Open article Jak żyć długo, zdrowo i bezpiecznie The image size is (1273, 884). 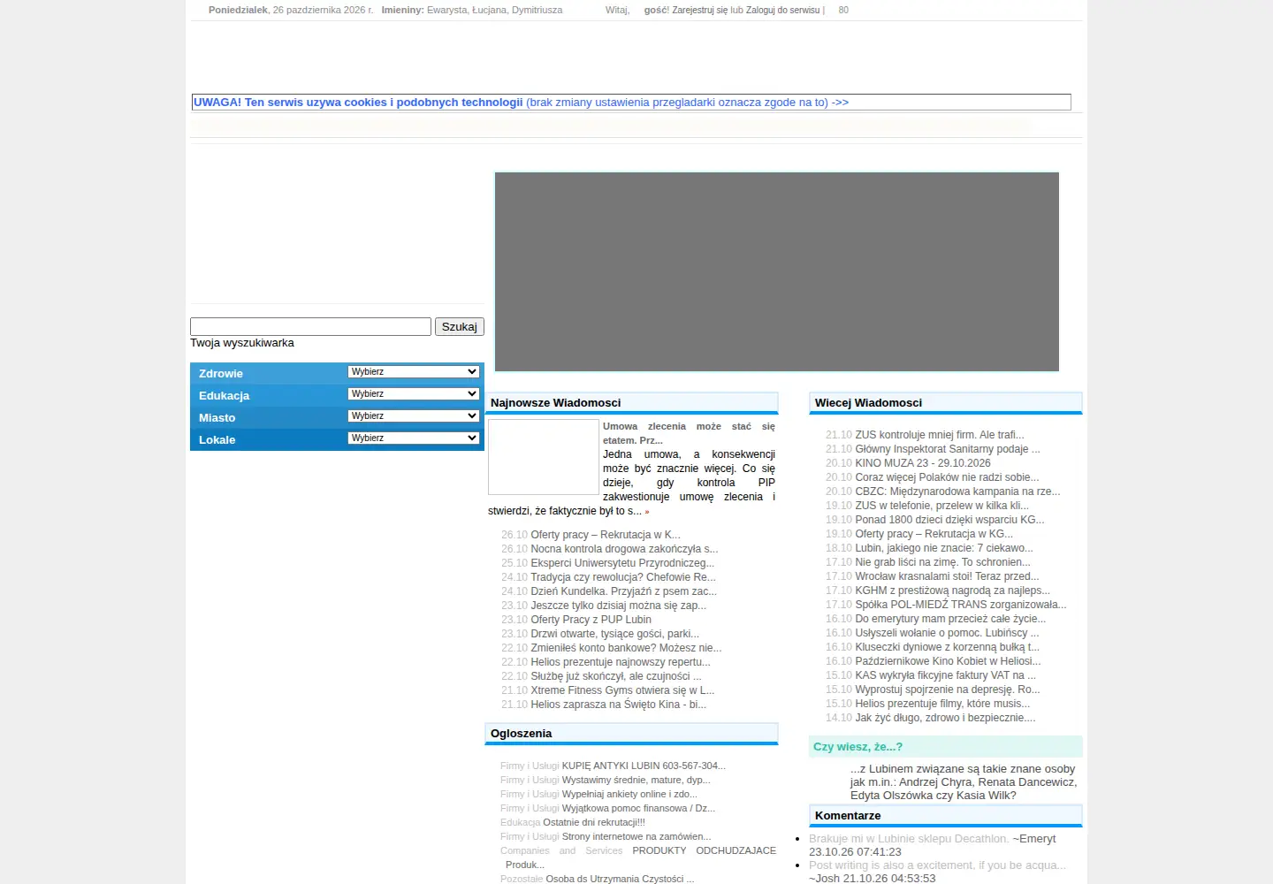click(x=945, y=718)
